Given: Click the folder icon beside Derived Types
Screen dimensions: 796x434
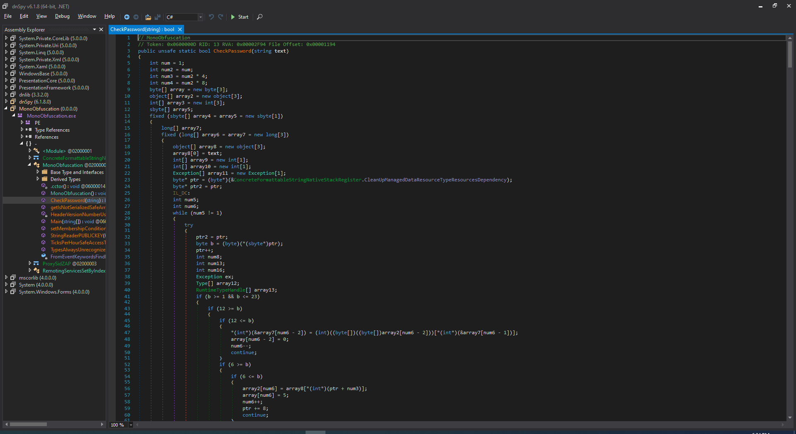Looking at the screenshot, I should tap(44, 179).
